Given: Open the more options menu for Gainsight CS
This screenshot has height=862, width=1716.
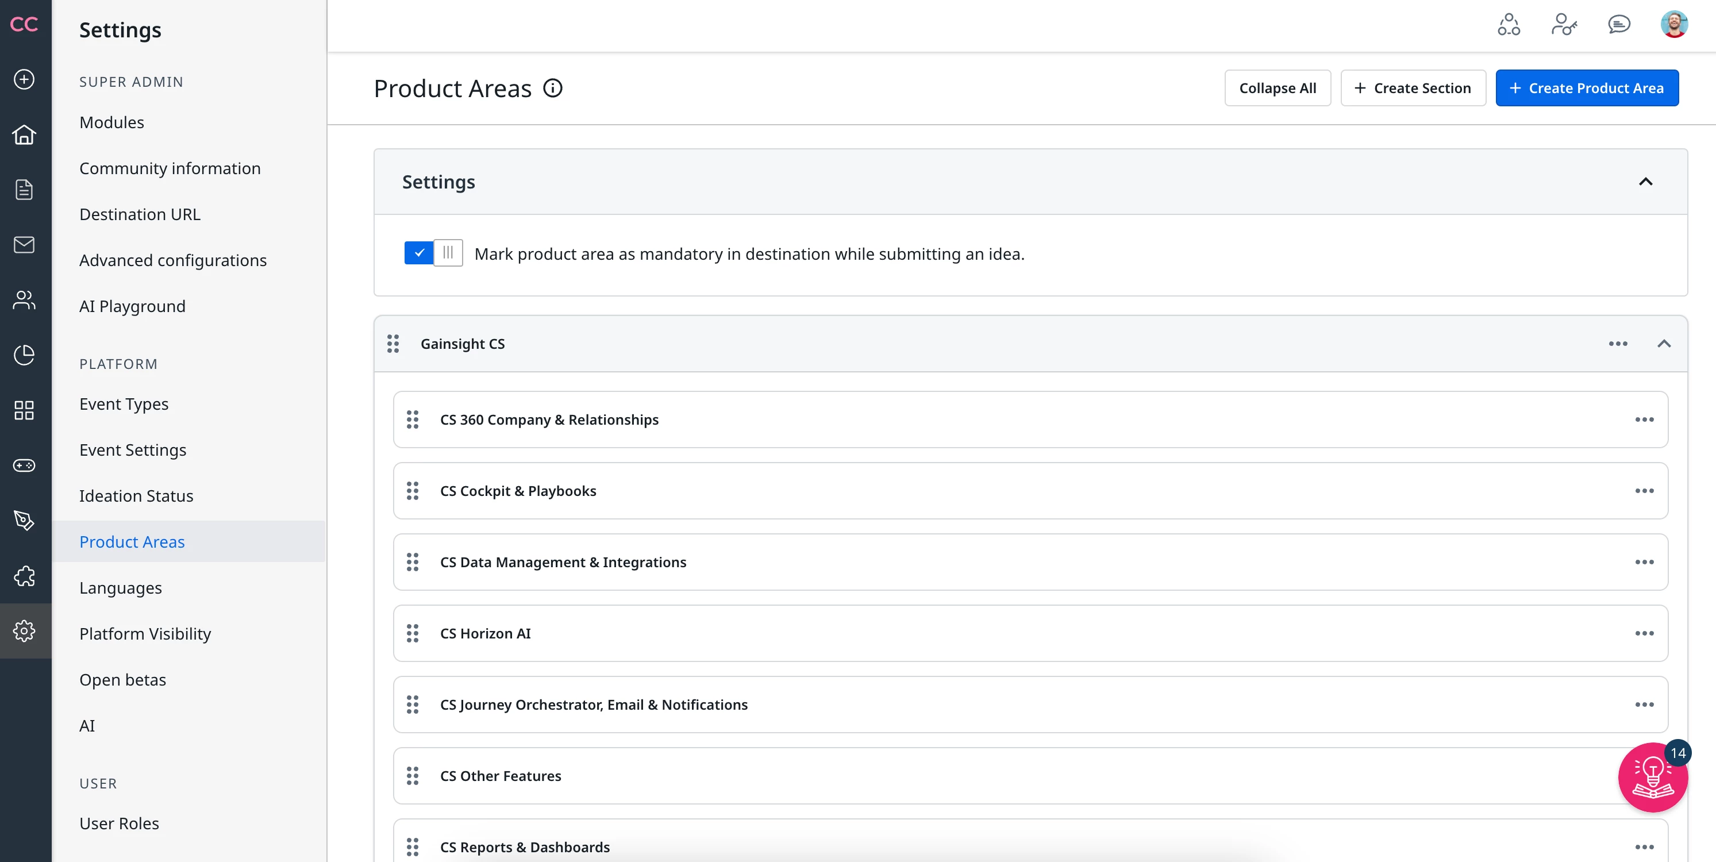Looking at the screenshot, I should [1618, 344].
